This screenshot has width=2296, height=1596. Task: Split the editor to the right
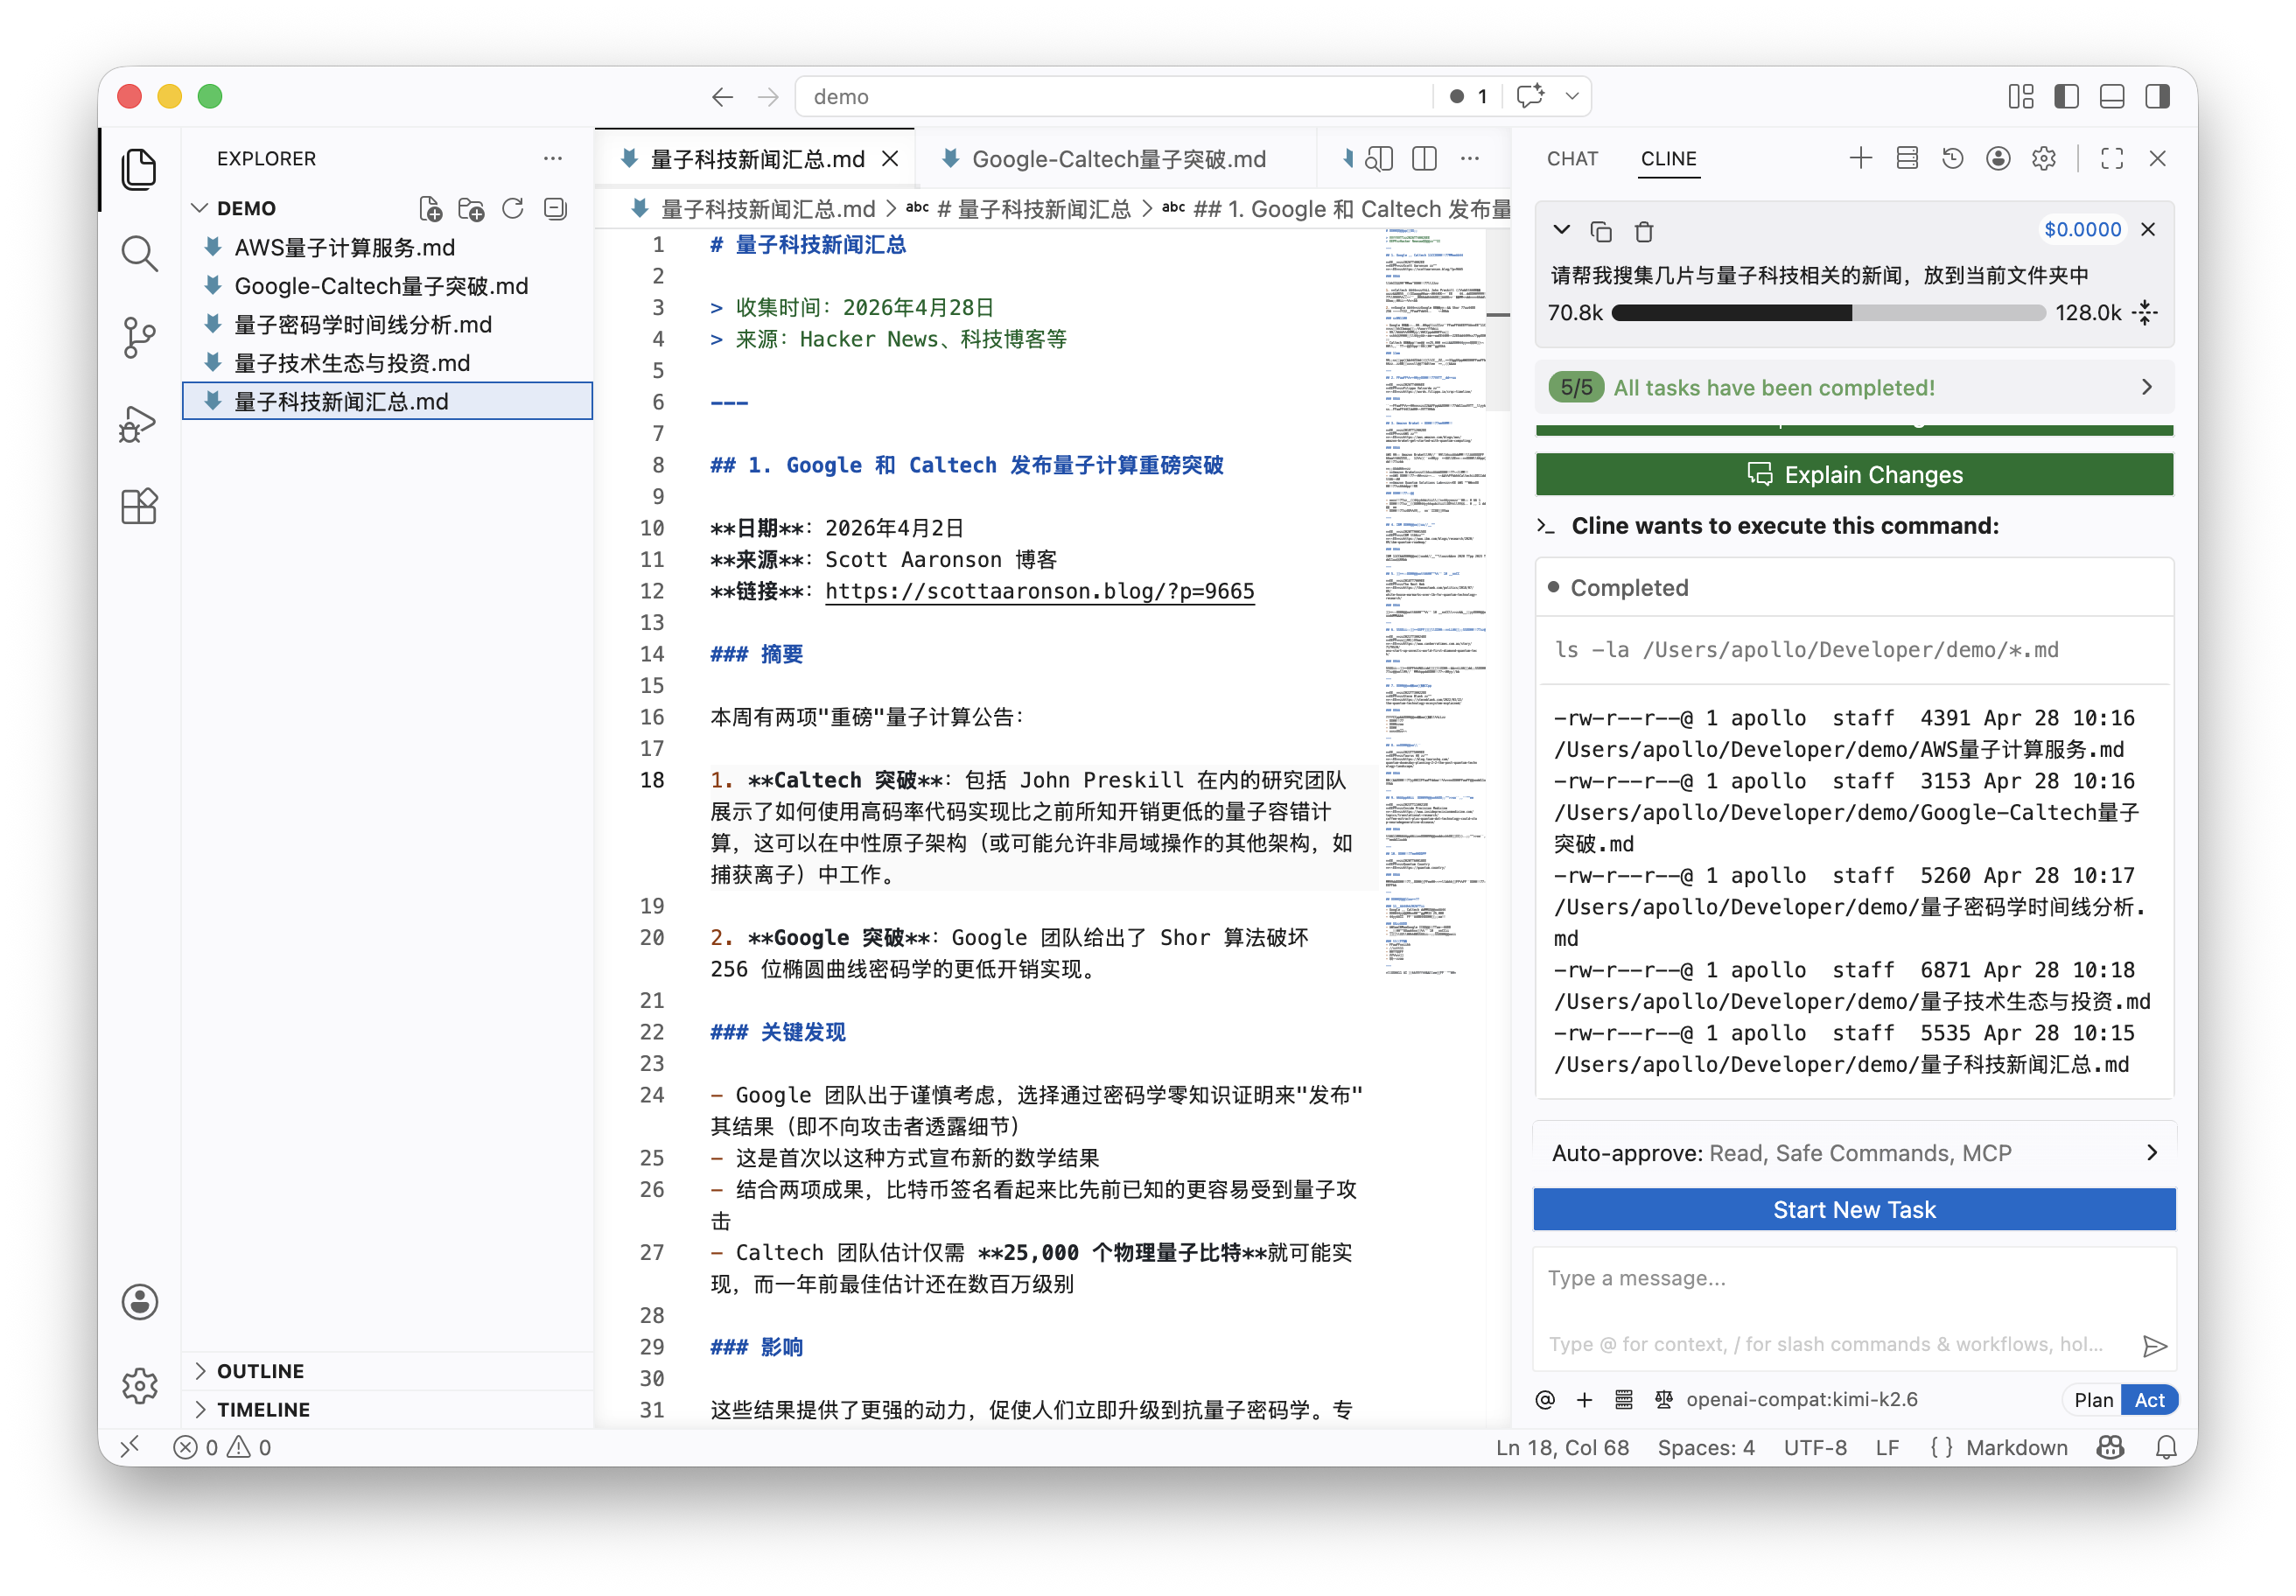(x=1424, y=158)
